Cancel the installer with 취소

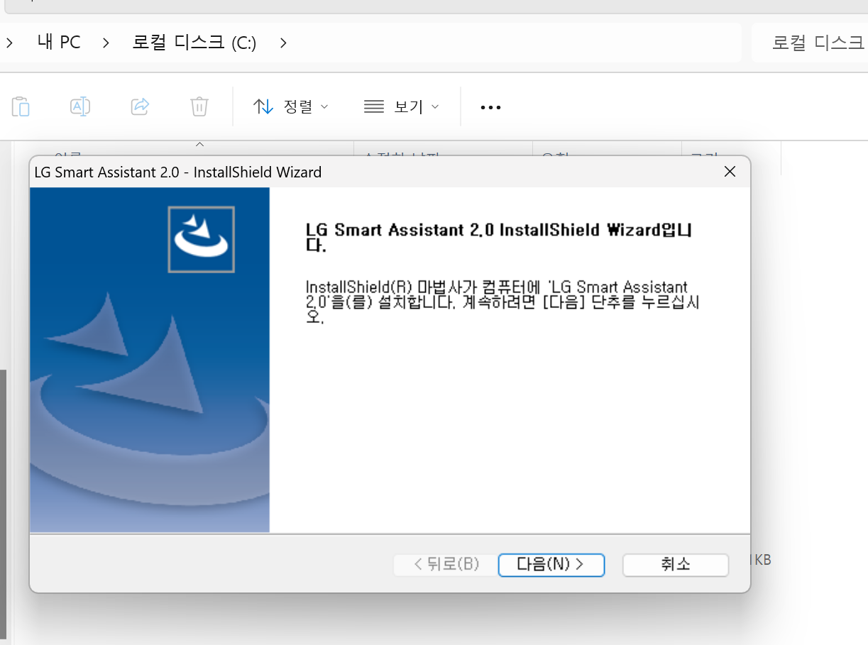(676, 565)
